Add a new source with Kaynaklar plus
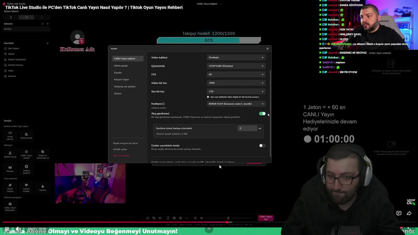Viewport: 418px width, 235px height. pyautogui.click(x=48, y=43)
